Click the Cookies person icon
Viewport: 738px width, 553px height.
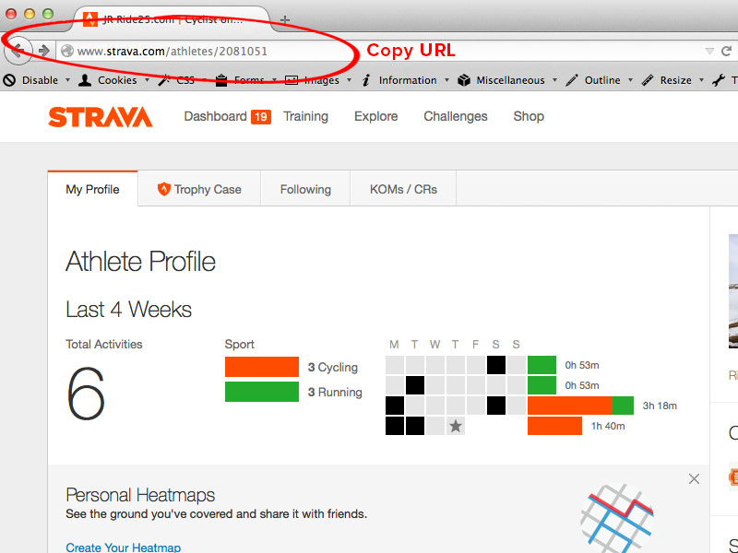point(85,80)
